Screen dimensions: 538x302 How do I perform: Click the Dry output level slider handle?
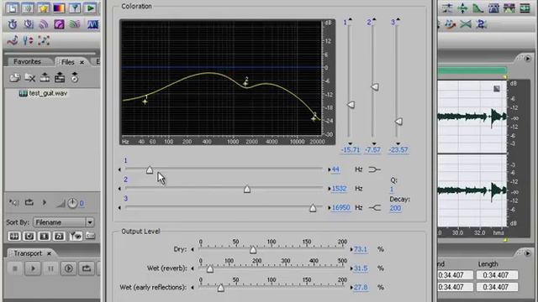[253, 250]
